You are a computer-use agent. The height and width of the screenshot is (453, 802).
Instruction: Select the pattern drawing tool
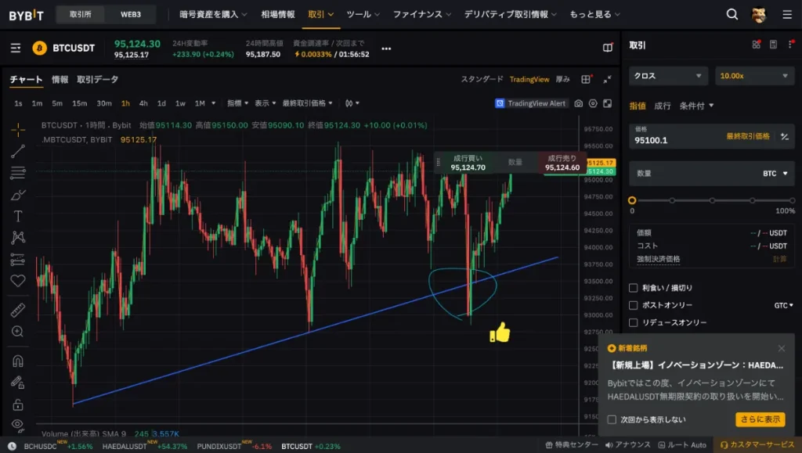[18, 238]
